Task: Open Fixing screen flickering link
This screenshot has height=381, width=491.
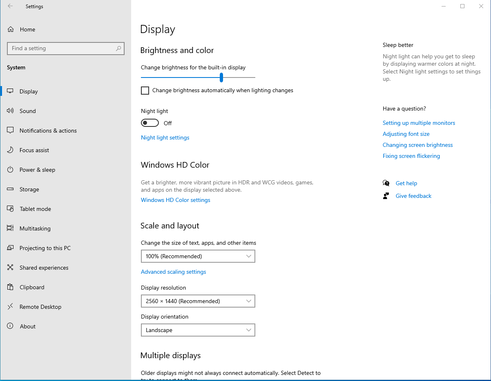Action: click(x=411, y=156)
